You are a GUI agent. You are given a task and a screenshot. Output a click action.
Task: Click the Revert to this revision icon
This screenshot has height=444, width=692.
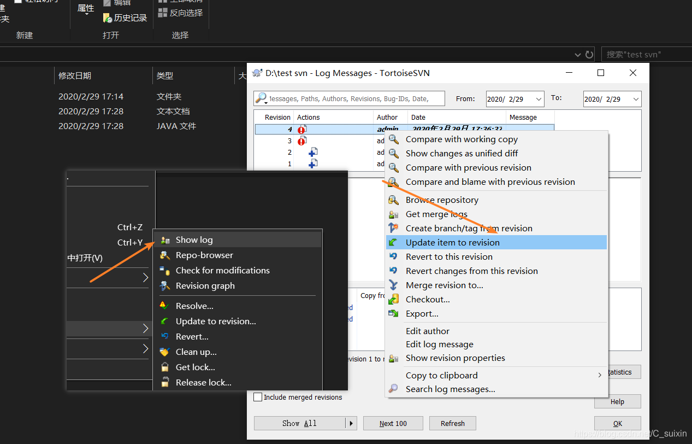pos(393,257)
